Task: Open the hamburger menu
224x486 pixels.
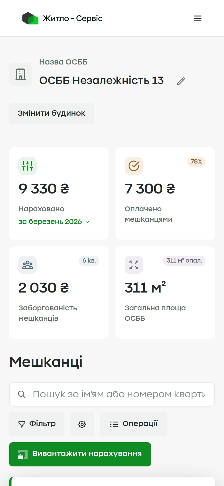Action: (198, 18)
